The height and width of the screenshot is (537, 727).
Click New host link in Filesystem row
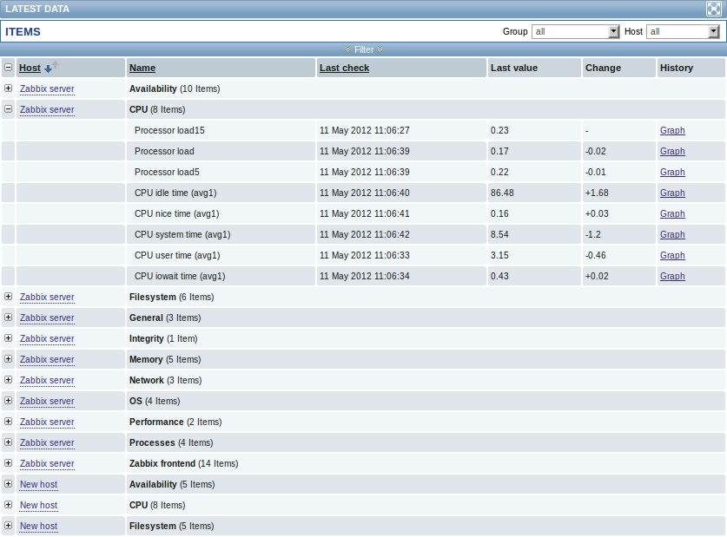[38, 527]
